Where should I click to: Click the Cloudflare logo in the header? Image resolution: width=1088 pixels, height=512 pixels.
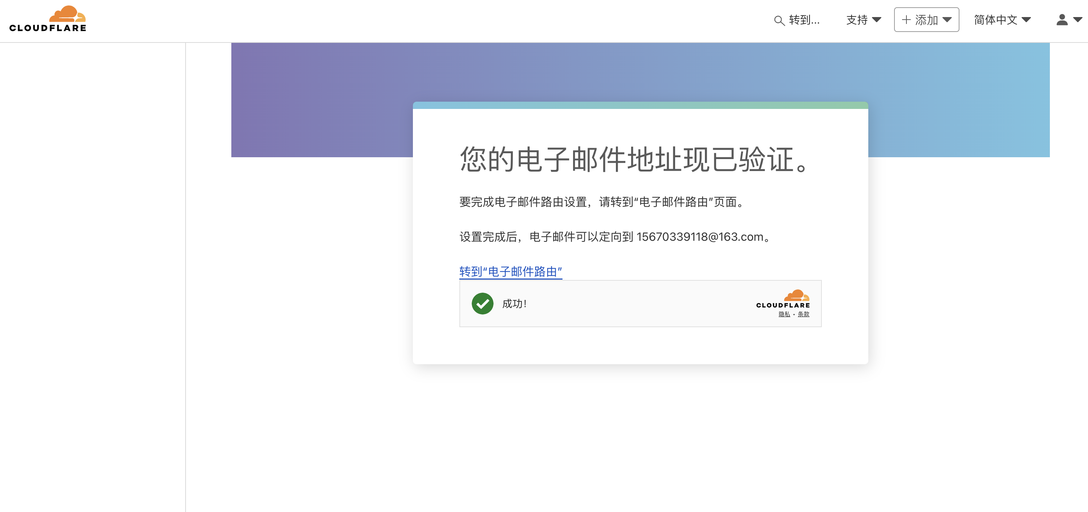coord(48,19)
